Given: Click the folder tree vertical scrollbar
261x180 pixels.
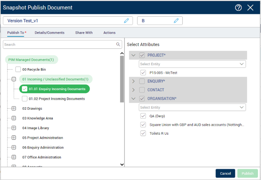Looking at the screenshot, I should pos(122,79).
